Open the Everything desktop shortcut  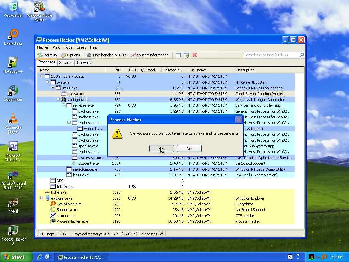tap(13, 37)
